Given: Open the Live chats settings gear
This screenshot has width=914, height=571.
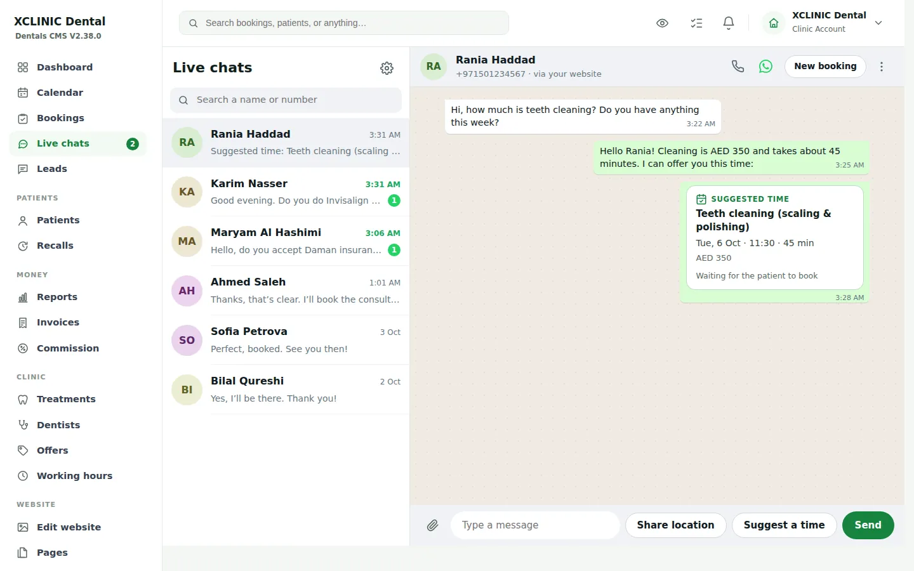Looking at the screenshot, I should click(x=387, y=68).
